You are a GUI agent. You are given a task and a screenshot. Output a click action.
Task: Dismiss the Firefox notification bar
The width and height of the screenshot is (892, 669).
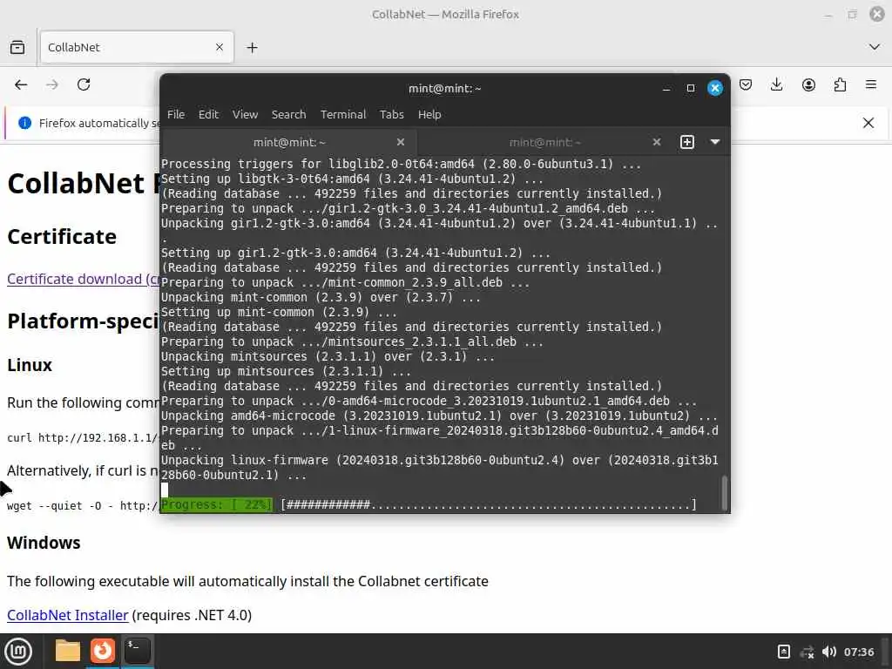(868, 123)
